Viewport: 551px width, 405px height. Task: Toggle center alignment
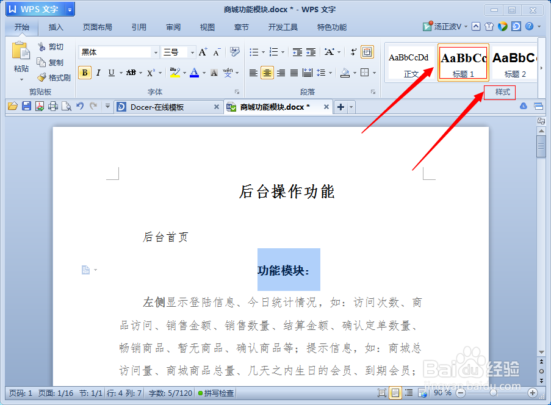[267, 73]
